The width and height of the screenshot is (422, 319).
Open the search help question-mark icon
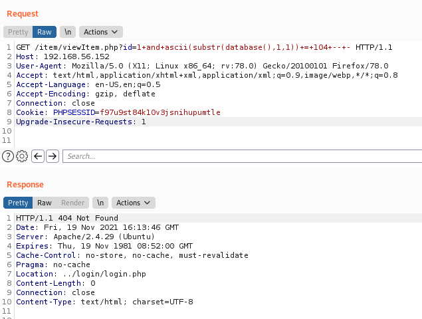click(8, 156)
